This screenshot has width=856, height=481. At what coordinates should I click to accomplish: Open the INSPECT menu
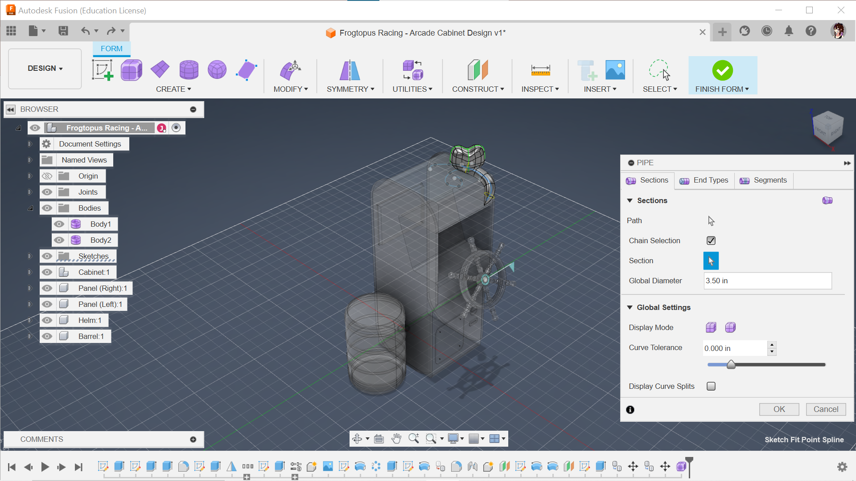pos(540,89)
